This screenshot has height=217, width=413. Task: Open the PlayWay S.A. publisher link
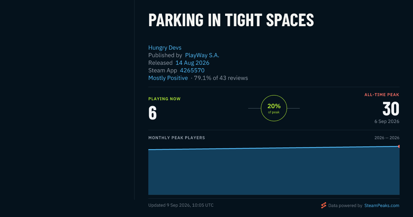202,55
